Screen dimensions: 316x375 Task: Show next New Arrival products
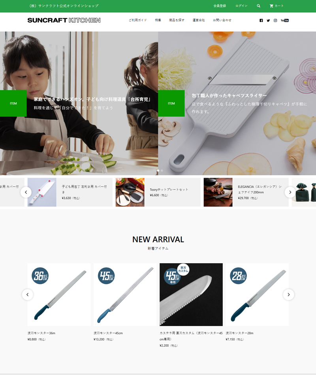(289, 294)
